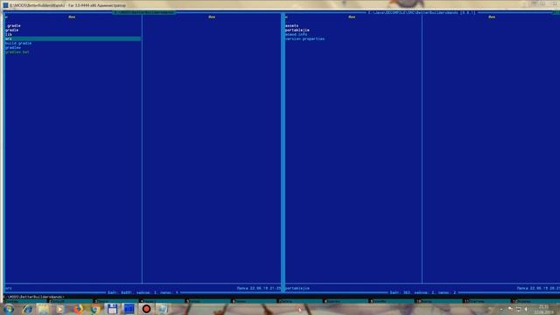Launch Chrome from the taskbar
560x315 pixels.
(95, 309)
